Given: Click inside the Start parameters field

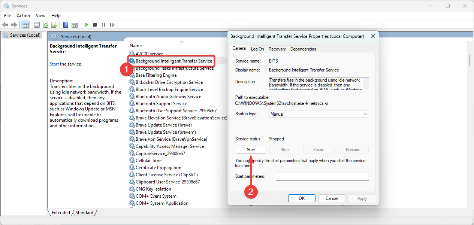Looking at the screenshot, I should tap(322, 176).
